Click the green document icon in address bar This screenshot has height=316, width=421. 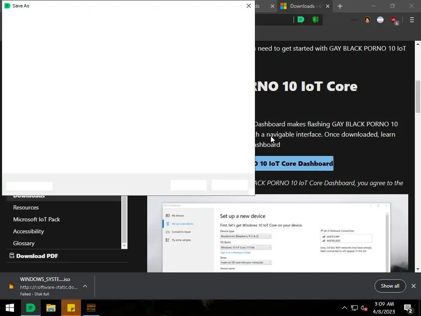click(301, 20)
